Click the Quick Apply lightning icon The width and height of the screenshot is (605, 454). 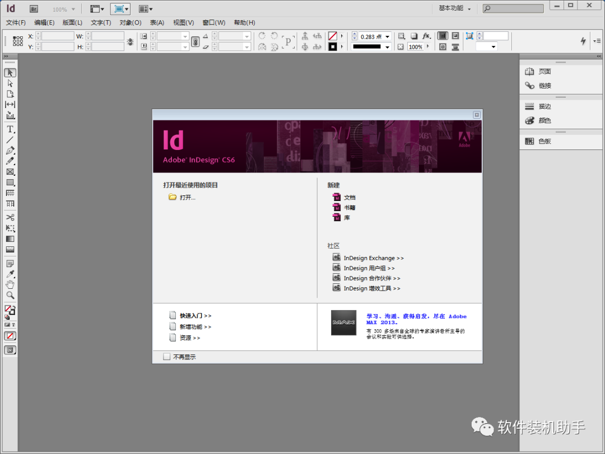point(583,41)
